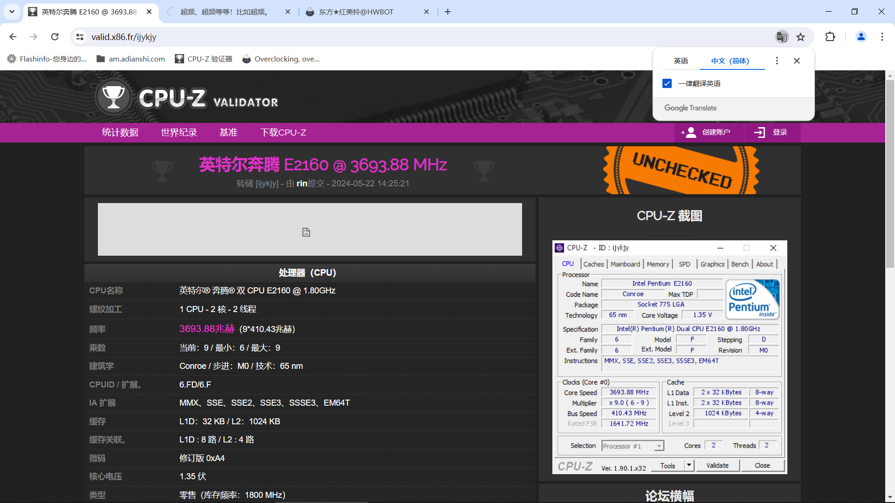Open the extensions puzzle icon
Viewport: 895px width, 503px height.
click(830, 37)
